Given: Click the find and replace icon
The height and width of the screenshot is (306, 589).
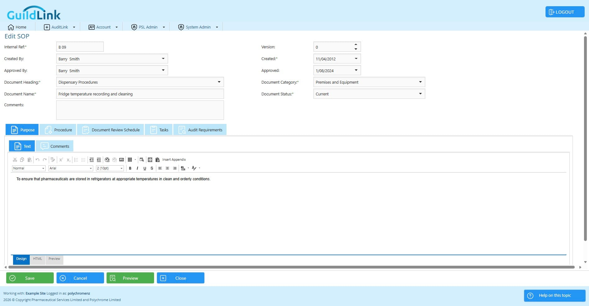Looking at the screenshot, I should coord(142,160).
